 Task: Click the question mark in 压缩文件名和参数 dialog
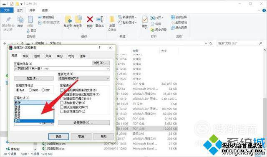[99, 48]
